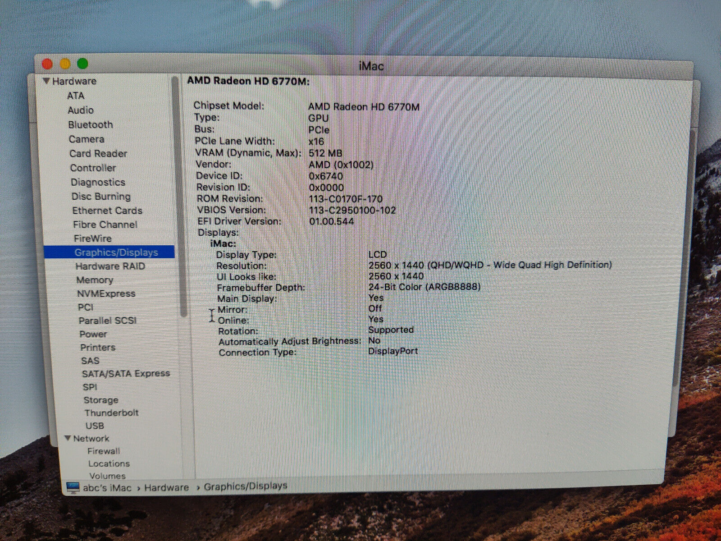Click VBIOS Version 113-C2950100-102
Screen dimensions: 721x541
pos(352,210)
